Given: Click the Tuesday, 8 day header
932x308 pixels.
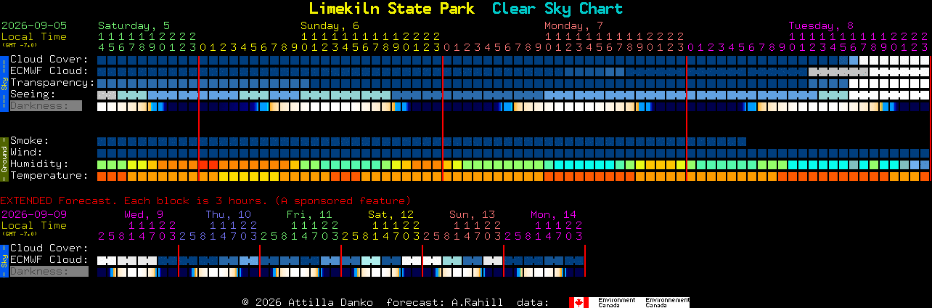Looking at the screenshot, I should click(x=821, y=25).
